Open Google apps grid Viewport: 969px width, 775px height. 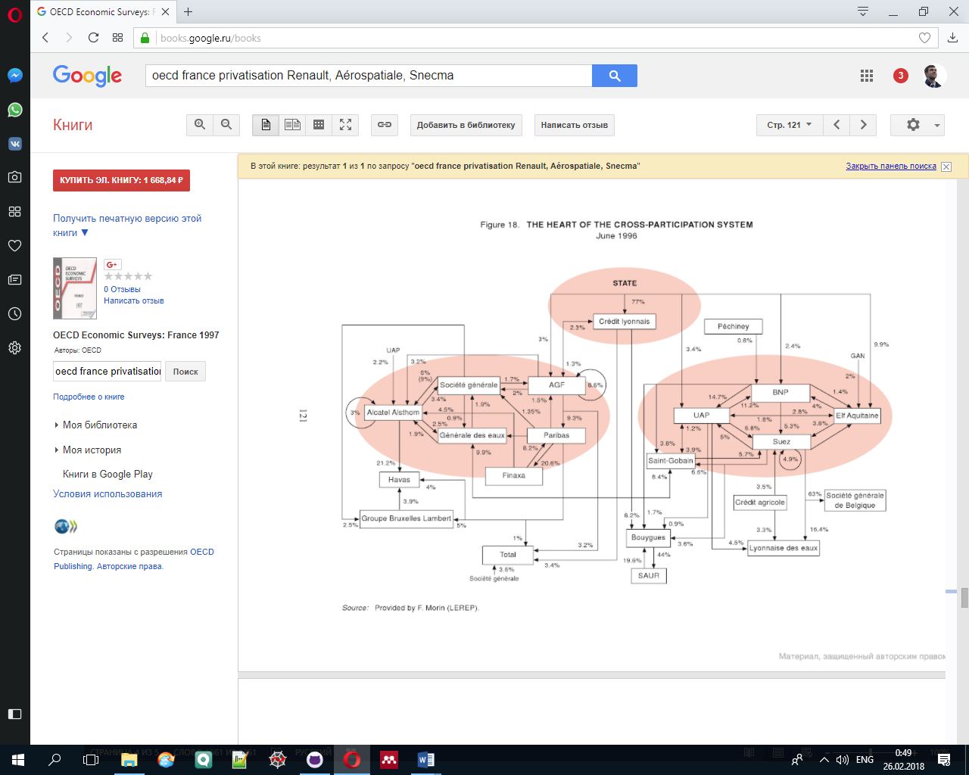coord(867,76)
